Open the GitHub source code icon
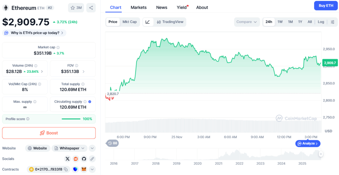339x175 pixels. [84, 159]
